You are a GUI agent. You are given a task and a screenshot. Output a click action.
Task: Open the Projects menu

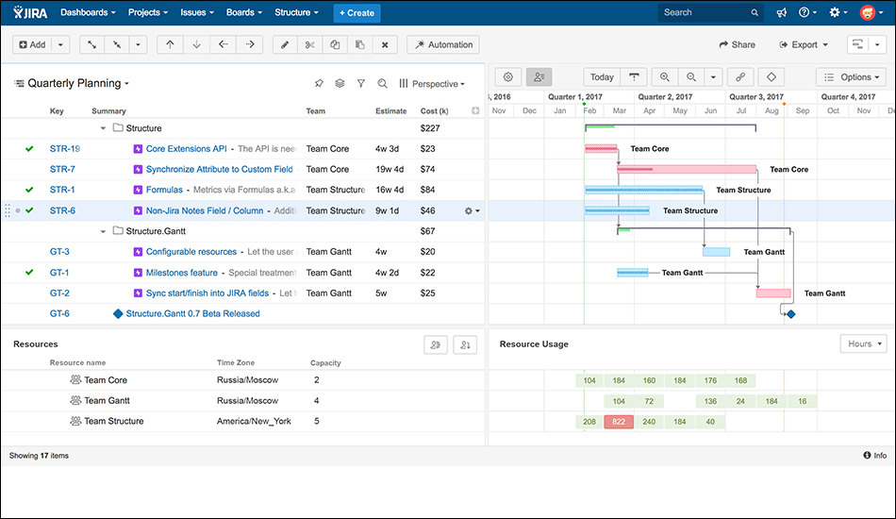point(148,12)
